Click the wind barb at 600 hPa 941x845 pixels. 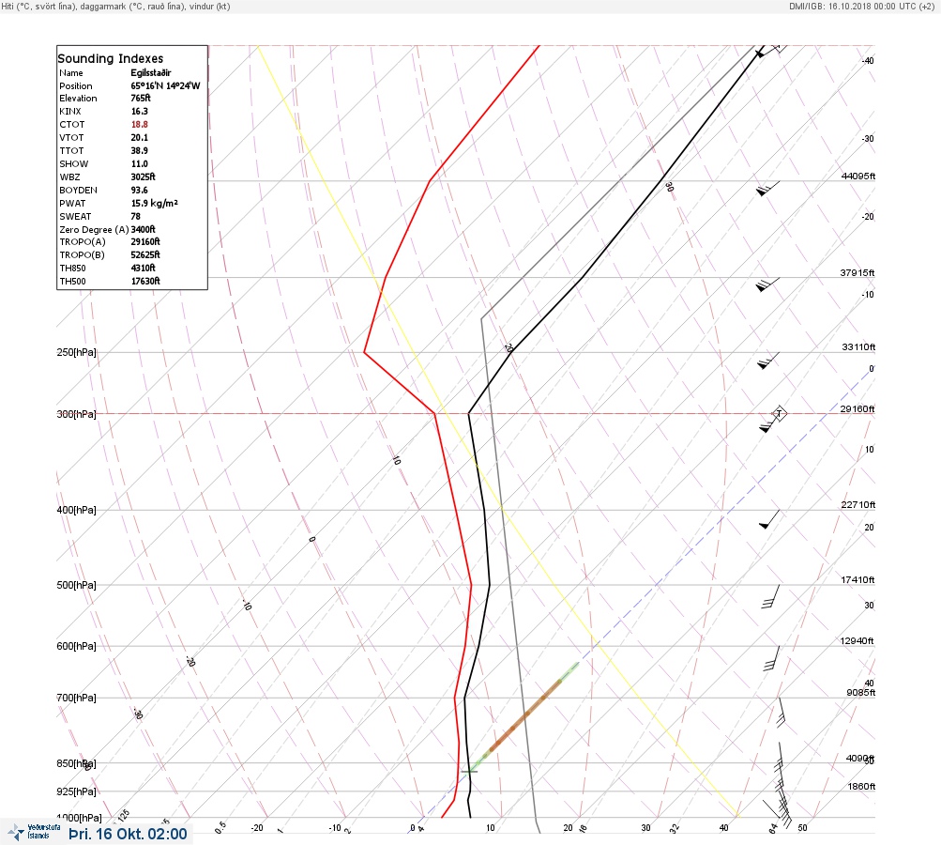(x=772, y=658)
